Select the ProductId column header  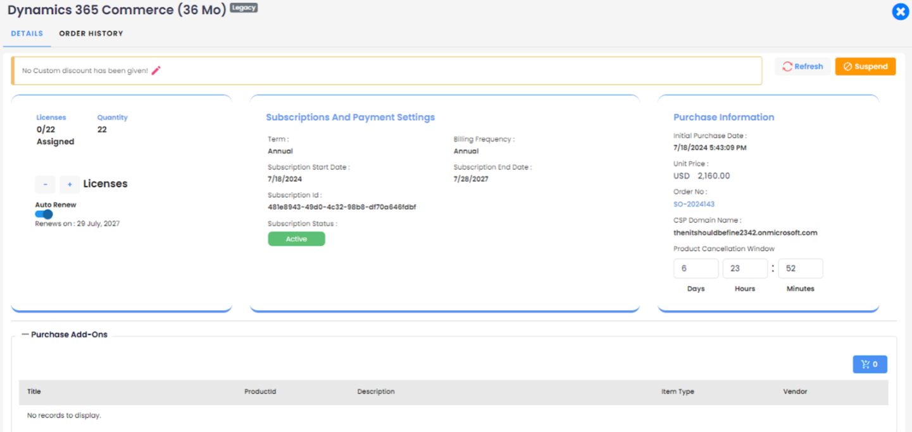tap(260, 392)
